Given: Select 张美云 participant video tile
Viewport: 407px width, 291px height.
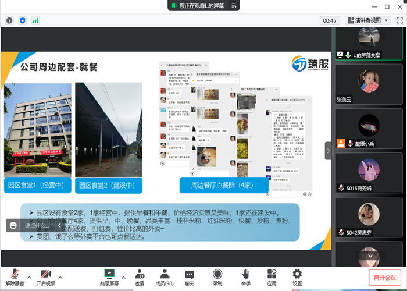Looking at the screenshot, I should coord(369,86).
